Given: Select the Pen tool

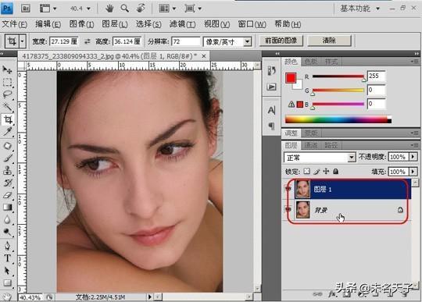Looking at the screenshot, I should [7, 246].
